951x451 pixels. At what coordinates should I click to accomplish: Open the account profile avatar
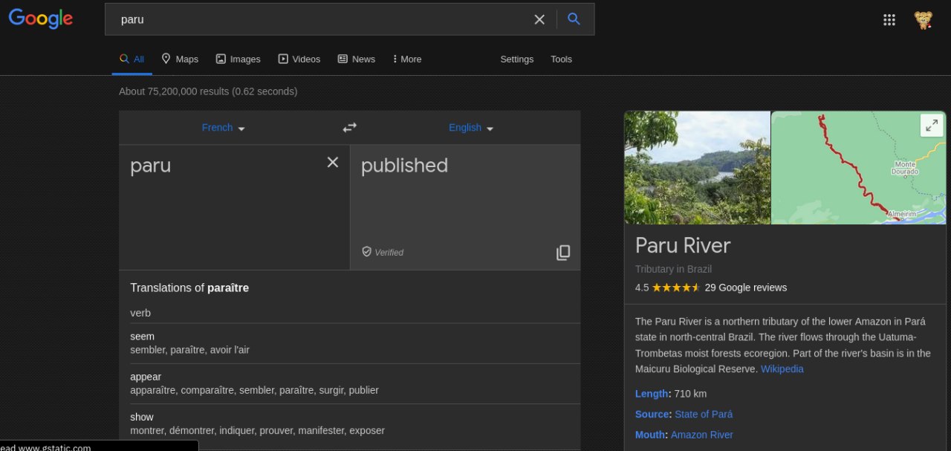click(924, 20)
